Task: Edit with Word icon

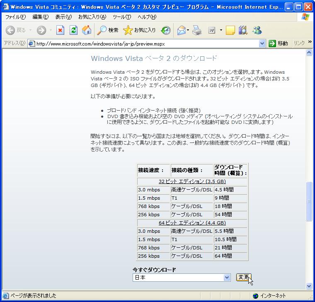Action: pos(212,30)
